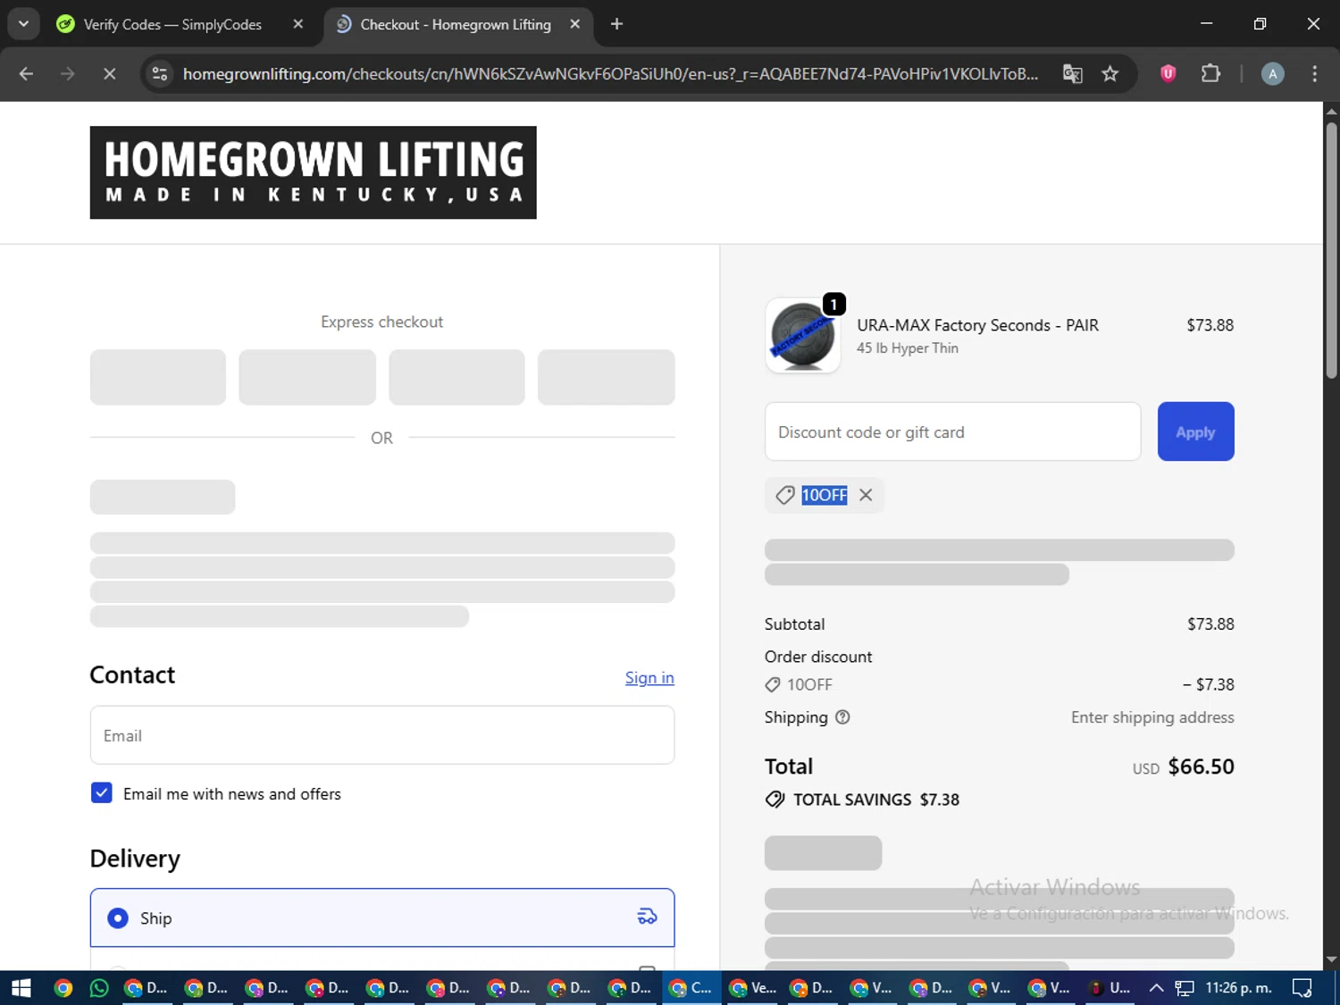Viewport: 1340px width, 1005px height.
Task: Focus the Email contact field
Action: pos(382,735)
